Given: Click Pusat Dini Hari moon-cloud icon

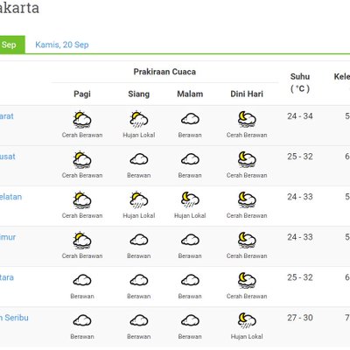Looking at the screenshot, I should point(247,160).
